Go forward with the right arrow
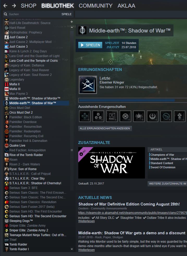 14,6
